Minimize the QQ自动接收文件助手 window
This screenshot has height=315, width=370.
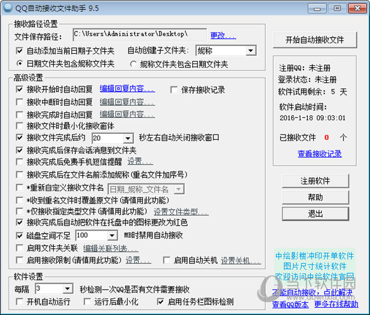coord(317,9)
